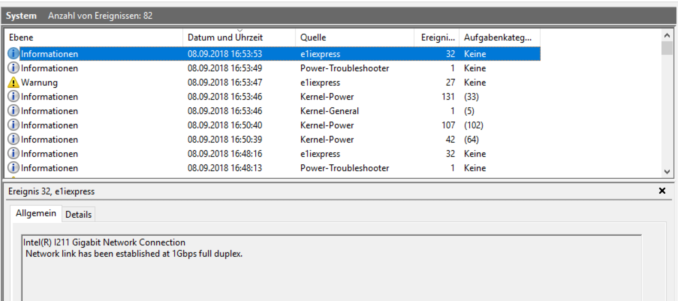
Task: Select timestamp 08.09.2018 16:50:40
Action: (x=225, y=125)
